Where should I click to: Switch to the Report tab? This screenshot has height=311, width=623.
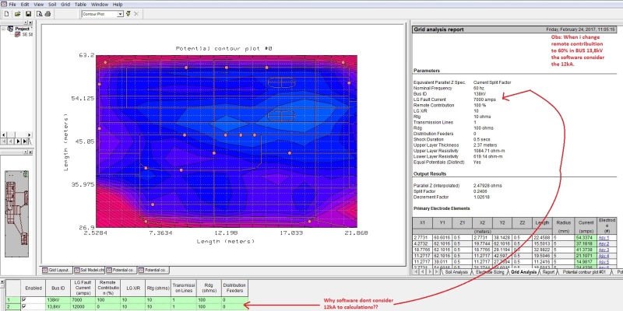pos(548,272)
